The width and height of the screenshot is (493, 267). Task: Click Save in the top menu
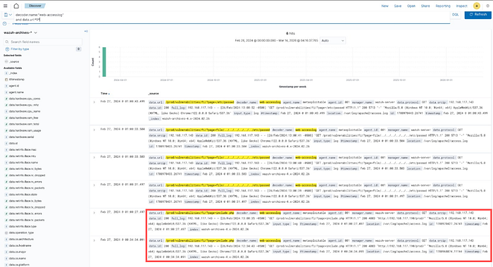398,6
